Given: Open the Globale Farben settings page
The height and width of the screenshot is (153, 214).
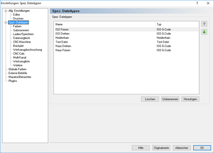Looking at the screenshot, I should (17, 69).
